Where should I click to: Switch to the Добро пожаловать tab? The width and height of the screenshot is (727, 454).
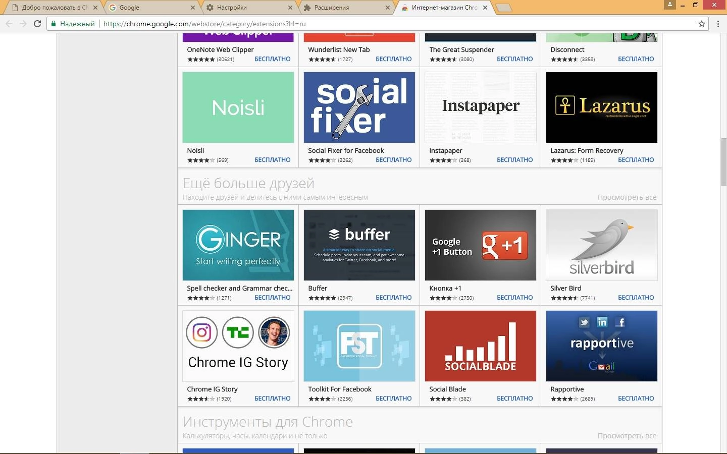(x=54, y=8)
